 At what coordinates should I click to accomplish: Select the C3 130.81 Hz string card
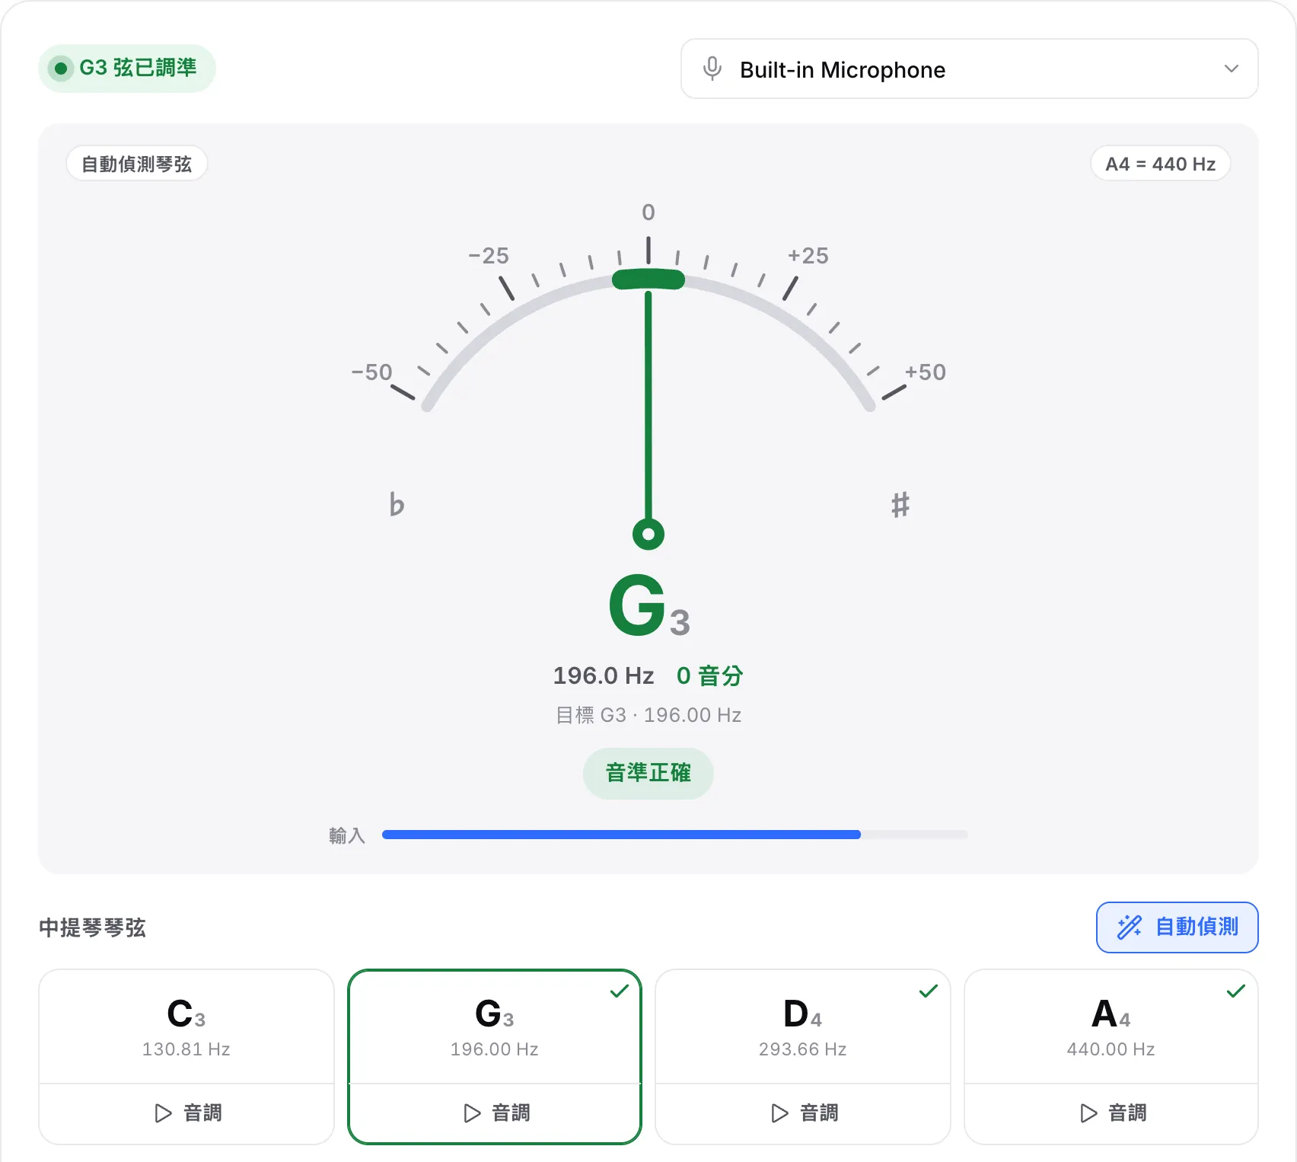point(186,1026)
